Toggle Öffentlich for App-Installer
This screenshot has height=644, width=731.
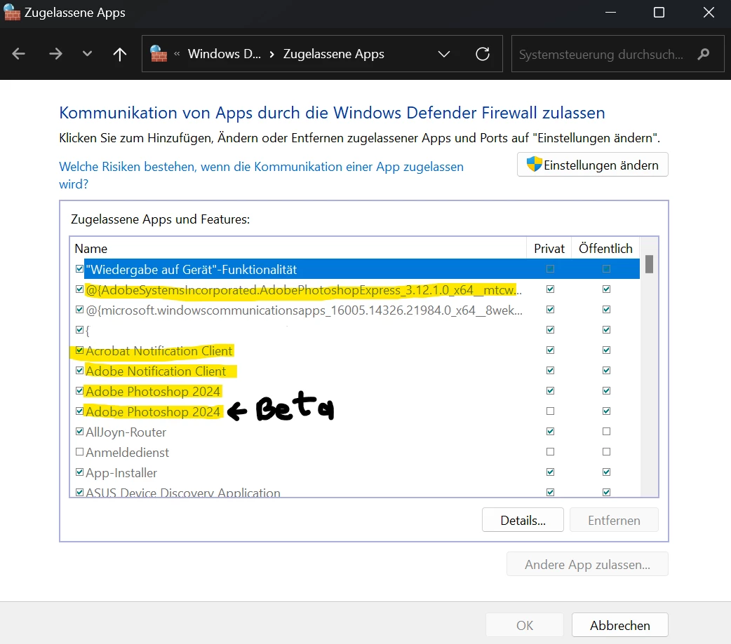[x=607, y=472]
